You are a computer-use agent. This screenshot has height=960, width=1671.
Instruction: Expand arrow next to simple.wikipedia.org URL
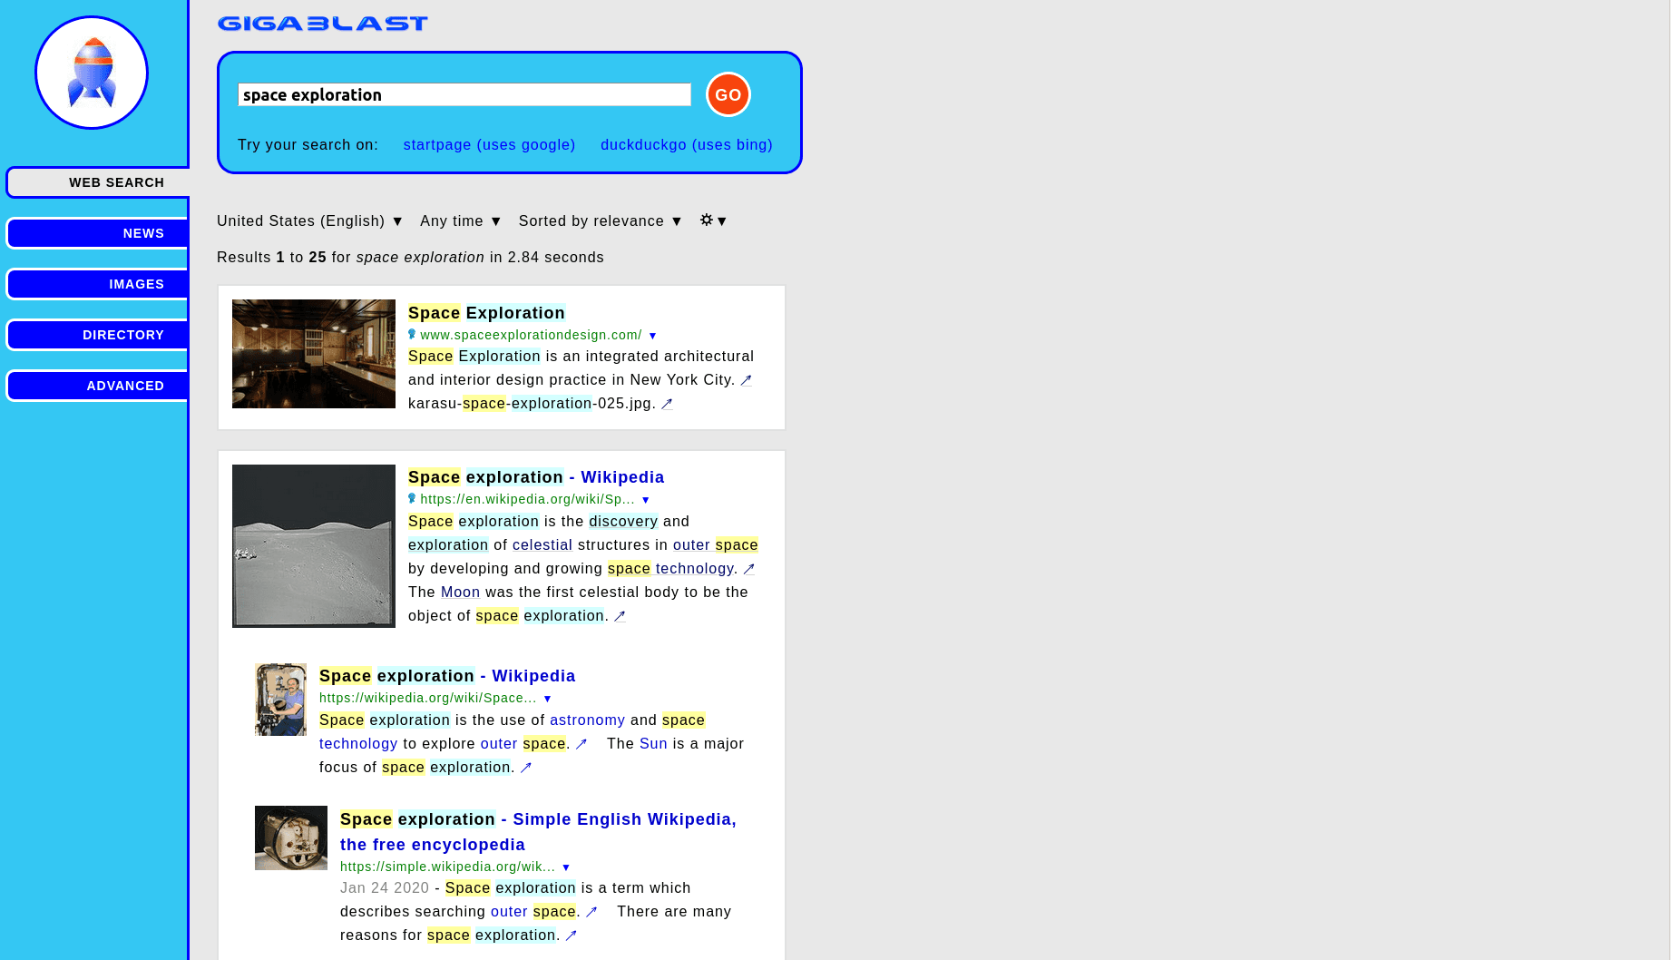pos(566,867)
